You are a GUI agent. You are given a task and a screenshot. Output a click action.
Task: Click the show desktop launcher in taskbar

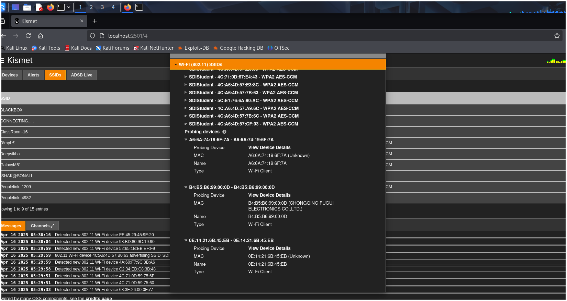click(15, 7)
